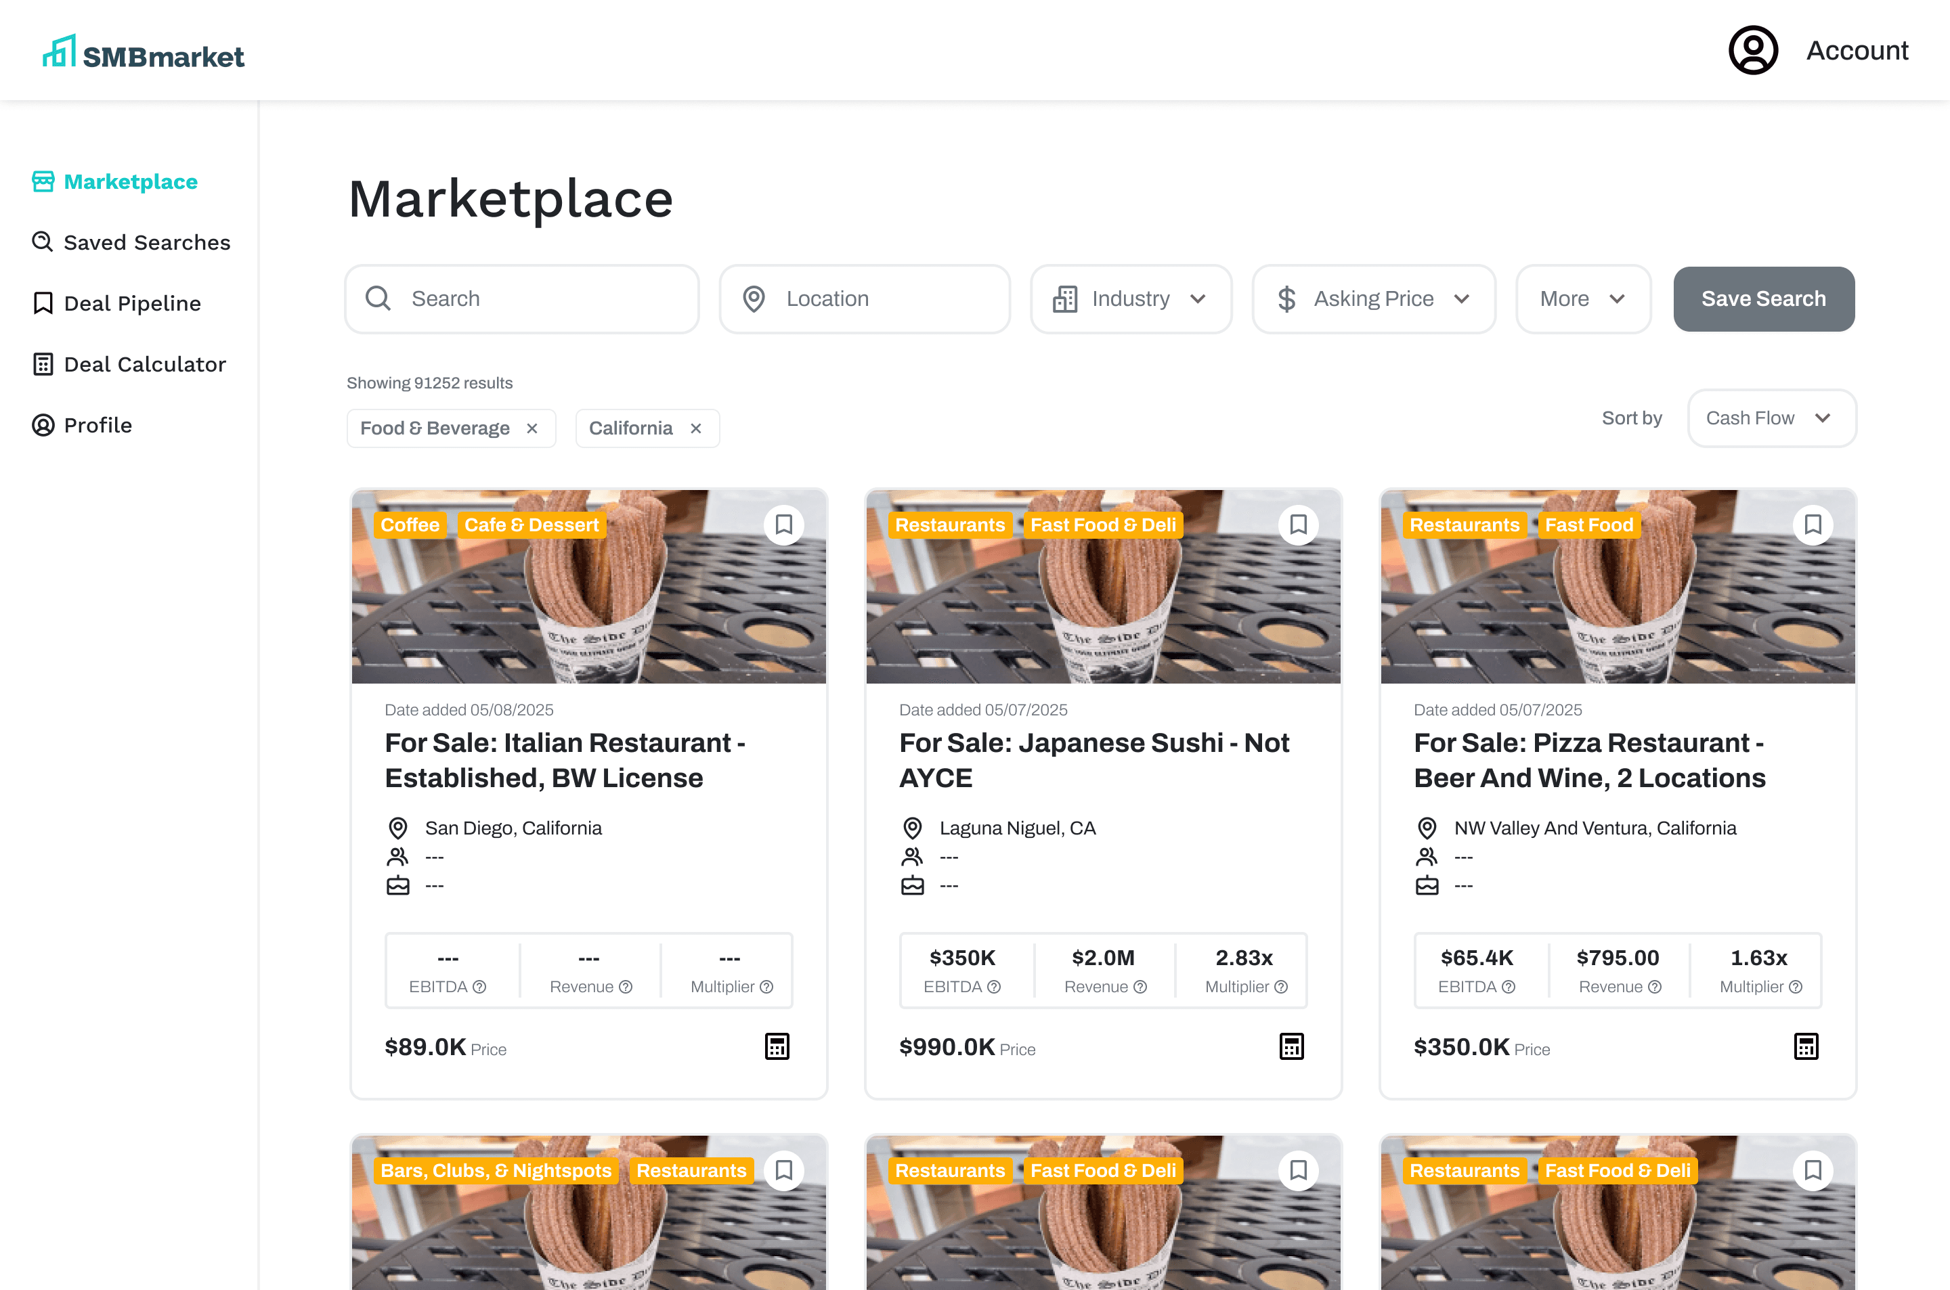Bookmark the Italian Restaurant listing

click(x=783, y=525)
